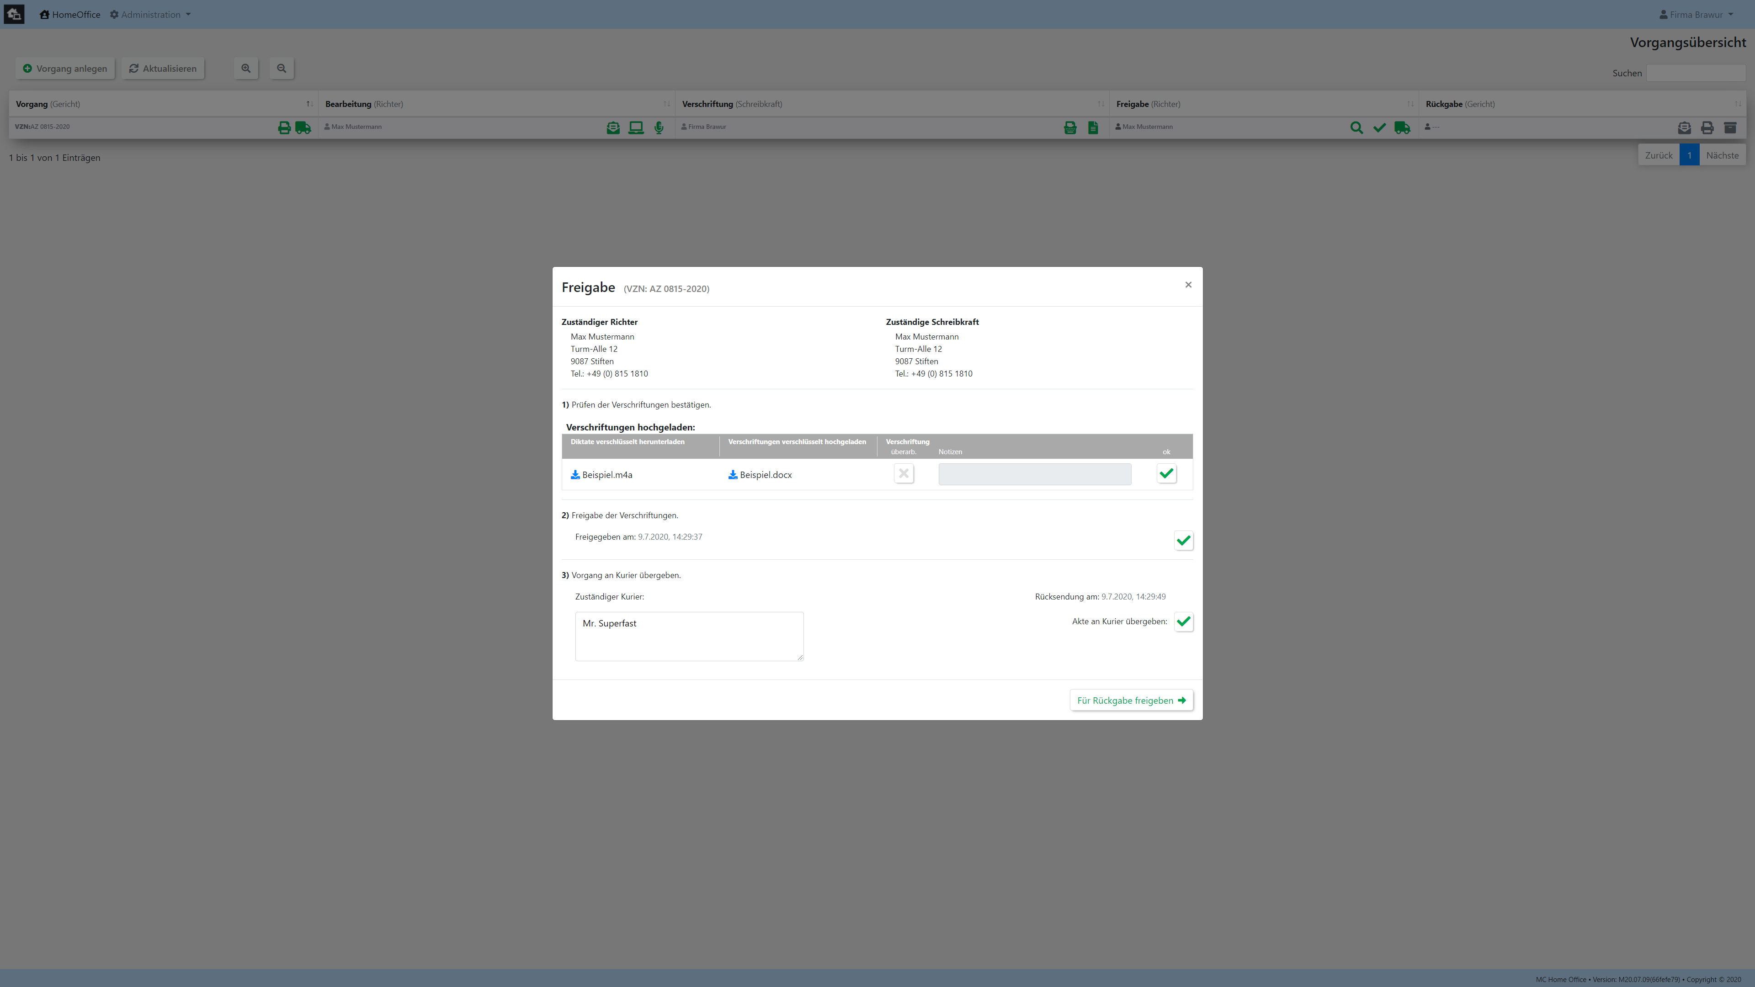This screenshot has width=1755, height=987.
Task: Click the 'Verschriftungen hochgeladen:' heading
Action: tap(630, 428)
